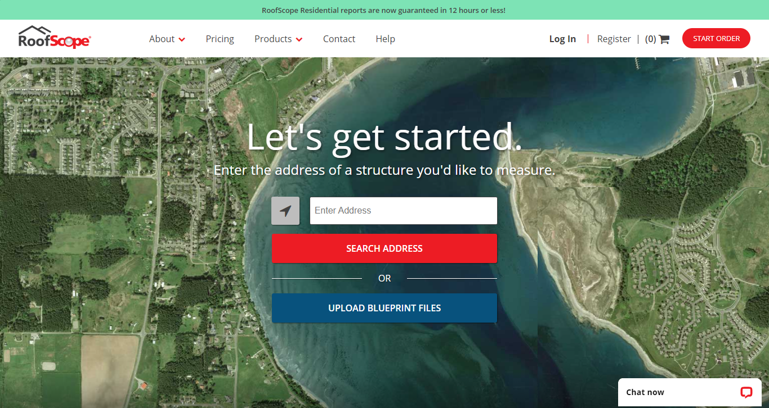Click the Search Address button
The width and height of the screenshot is (769, 408).
(x=384, y=248)
